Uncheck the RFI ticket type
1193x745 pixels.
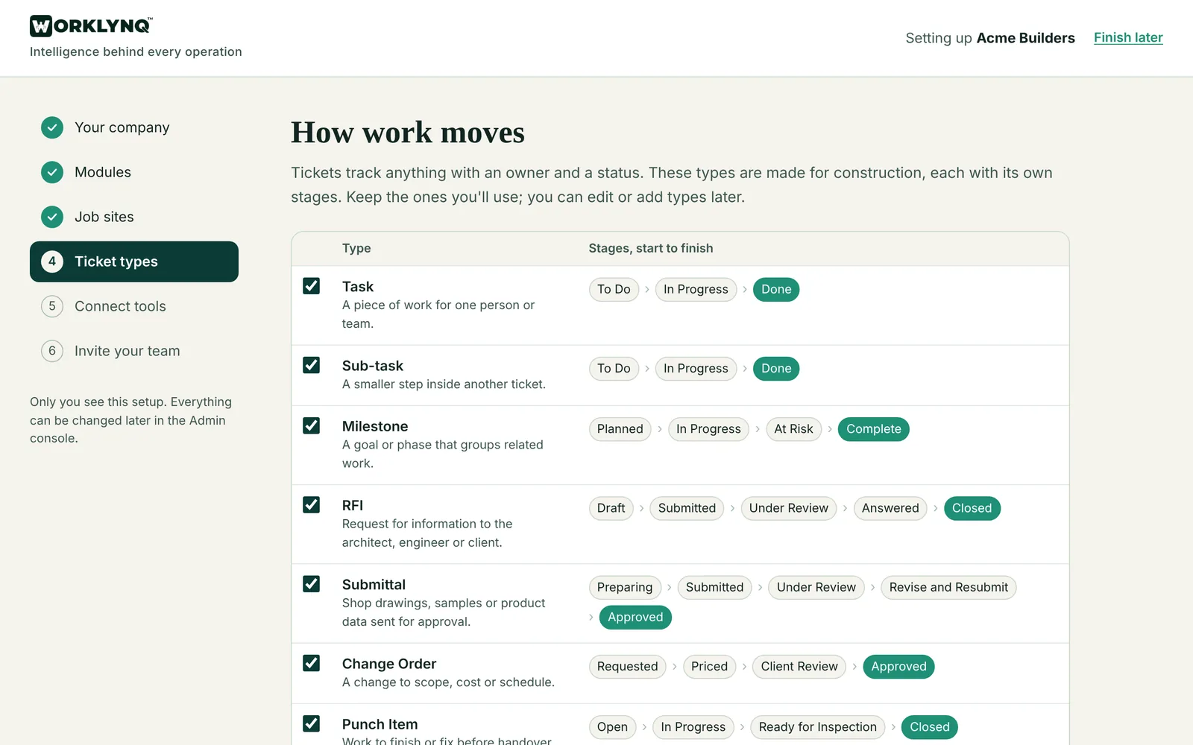click(x=312, y=504)
